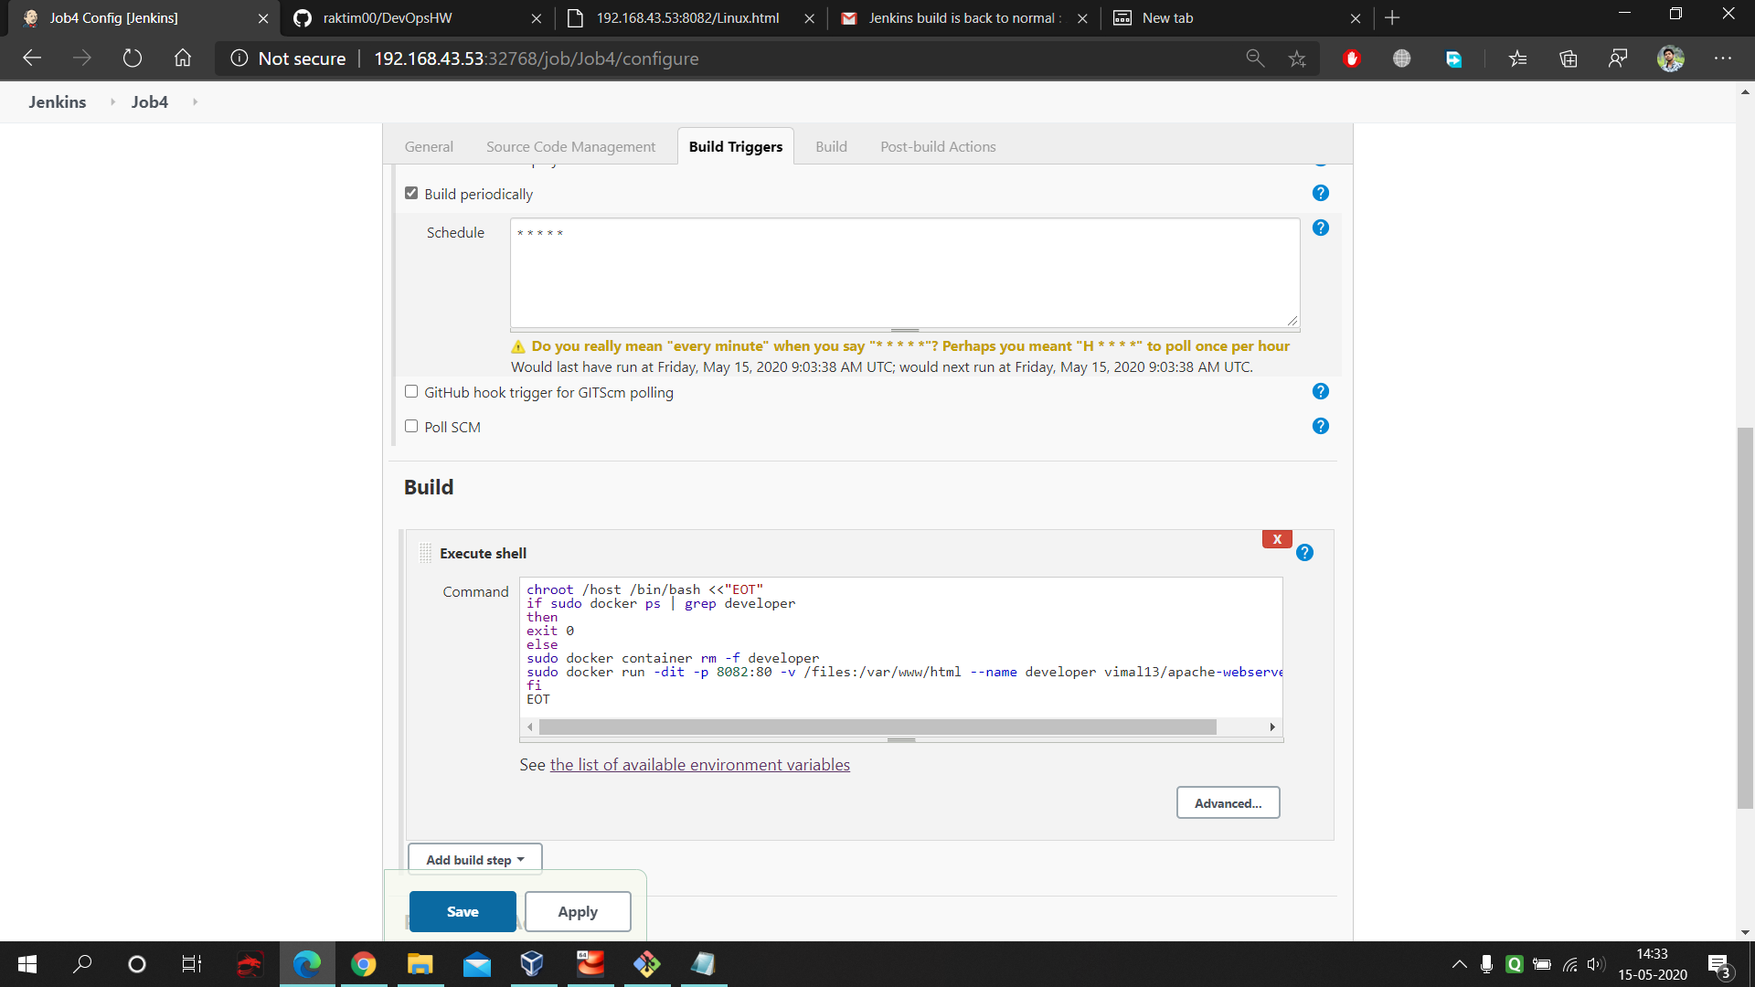Open Execute shell help icon
This screenshot has width=1755, height=987.
(x=1304, y=553)
